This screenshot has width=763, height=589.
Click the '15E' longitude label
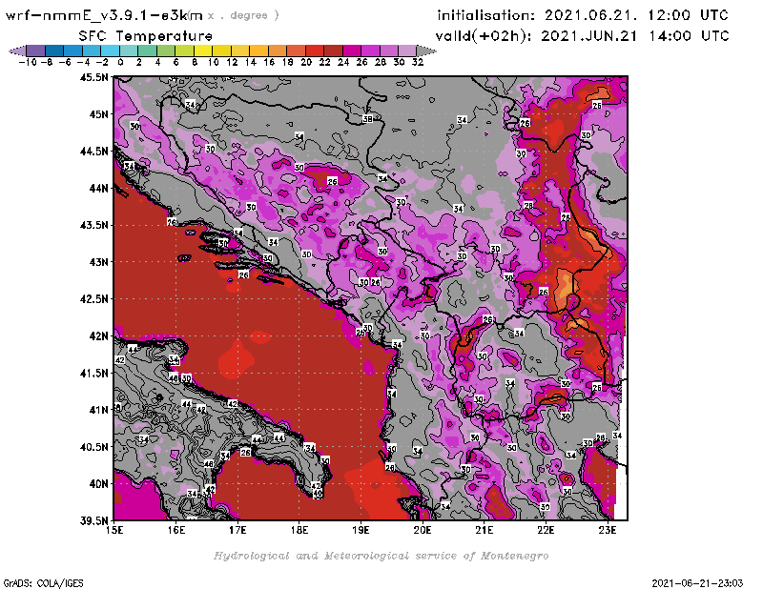pos(114,530)
